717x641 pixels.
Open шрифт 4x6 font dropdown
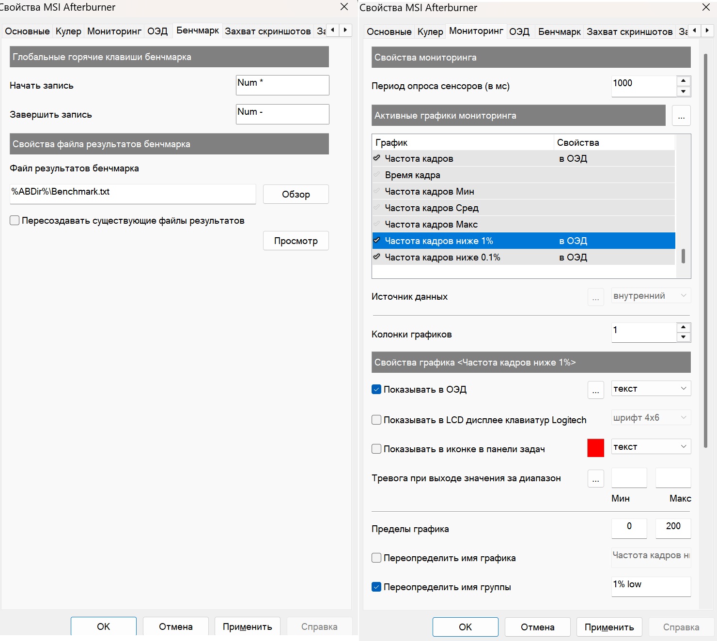651,417
